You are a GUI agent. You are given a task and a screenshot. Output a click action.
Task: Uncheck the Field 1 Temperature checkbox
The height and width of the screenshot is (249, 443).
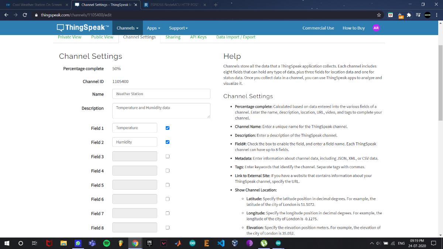[x=168, y=128]
